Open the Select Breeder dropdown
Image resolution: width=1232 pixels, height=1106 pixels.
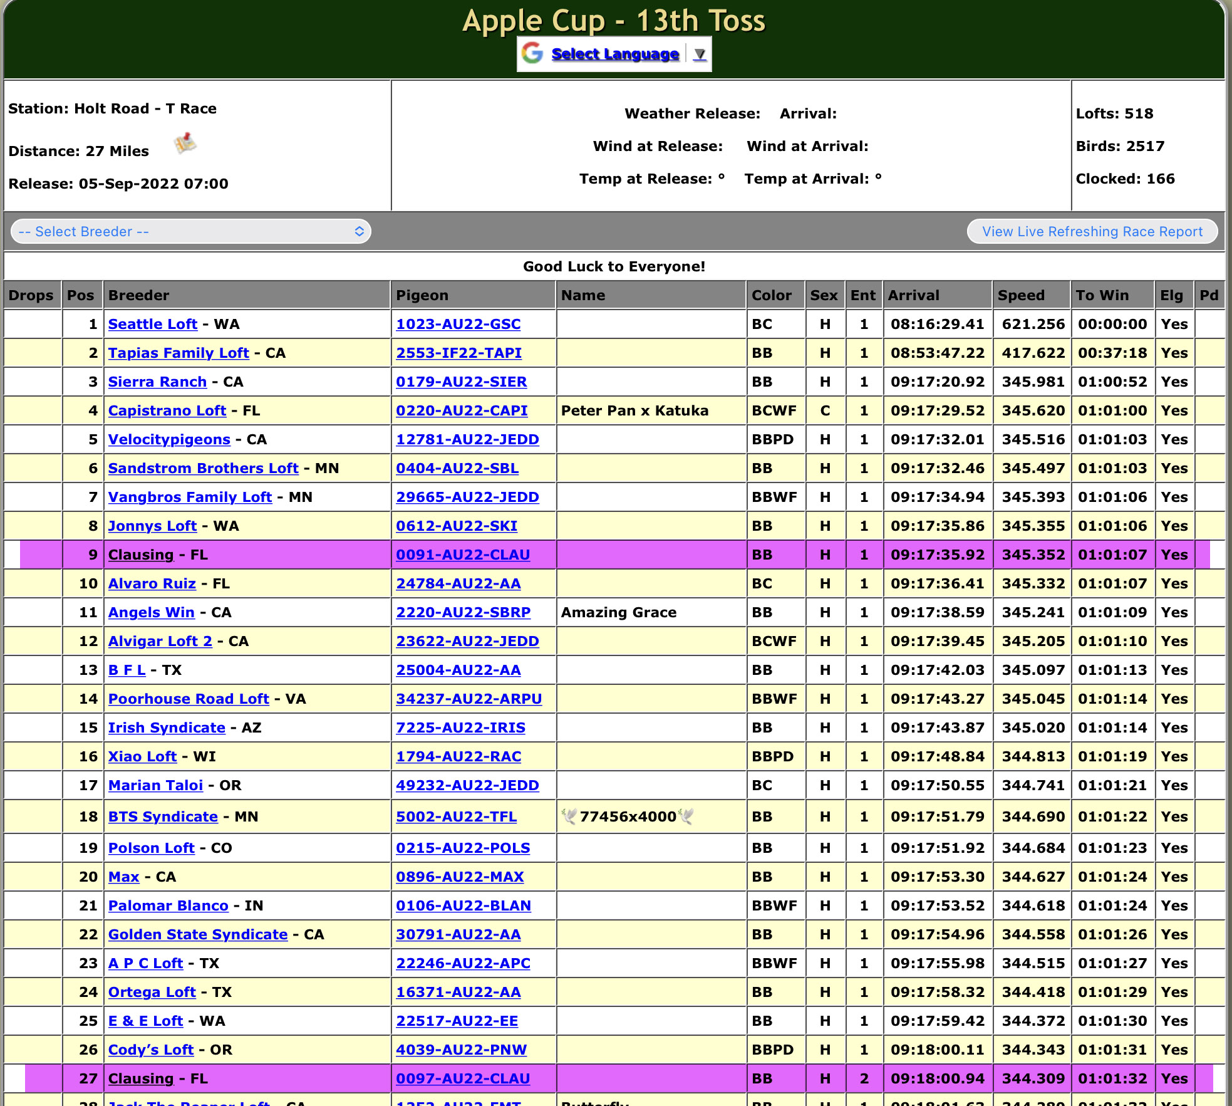191,231
